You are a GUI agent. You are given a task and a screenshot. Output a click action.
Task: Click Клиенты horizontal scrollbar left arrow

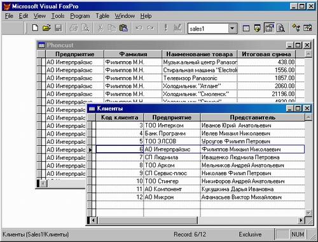pyautogui.click(x=93, y=220)
